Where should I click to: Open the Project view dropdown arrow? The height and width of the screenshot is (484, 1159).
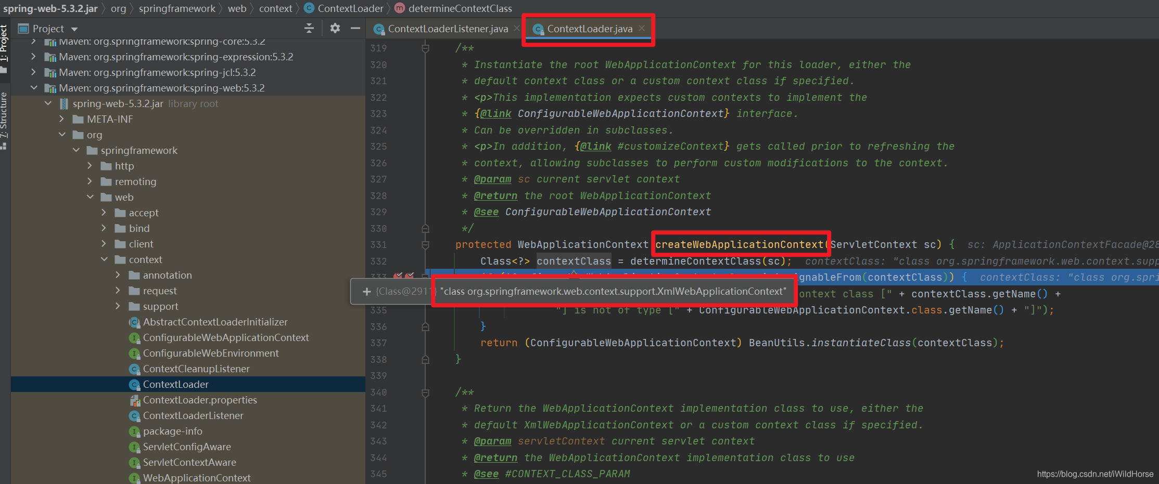tap(74, 29)
